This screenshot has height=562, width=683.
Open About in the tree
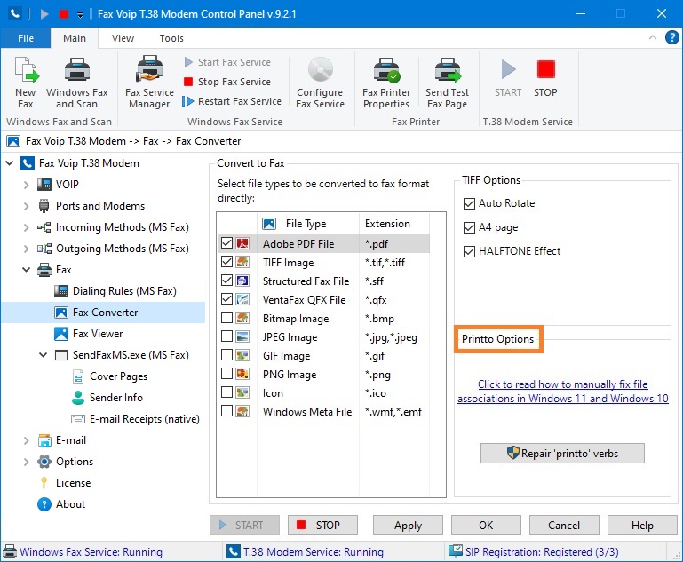[x=61, y=504]
